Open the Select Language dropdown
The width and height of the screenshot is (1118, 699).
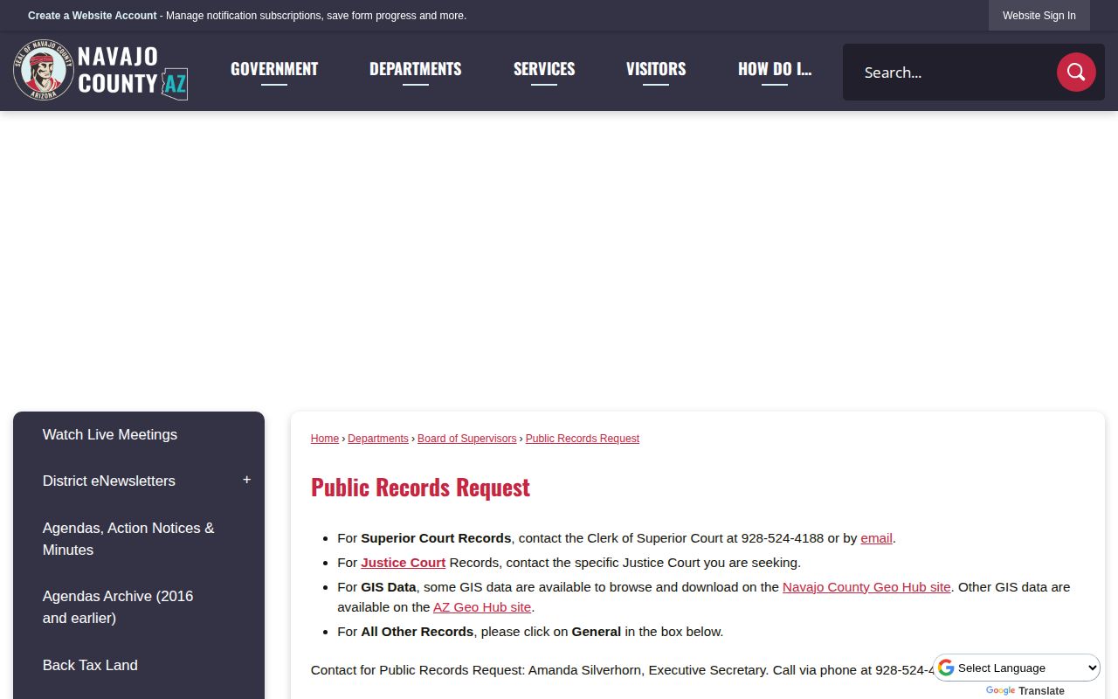[1018, 668]
